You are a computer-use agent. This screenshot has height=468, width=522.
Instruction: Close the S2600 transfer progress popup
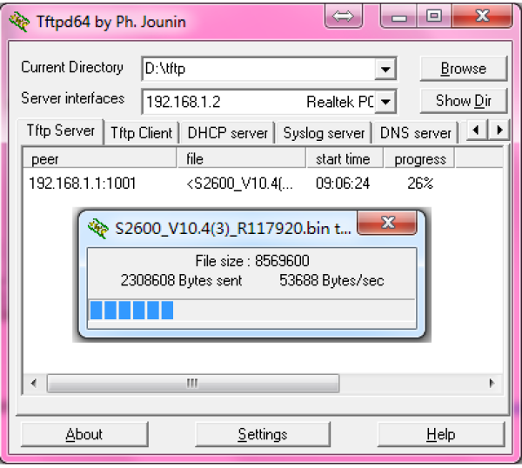click(x=387, y=223)
